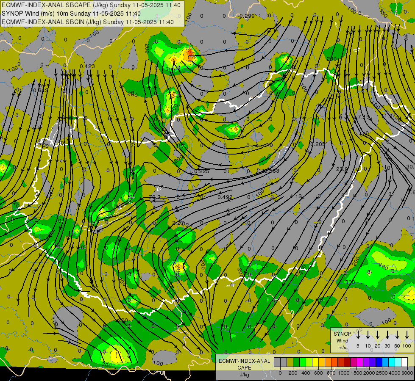This screenshot has width=415, height=381.
Task: Click the SYNOP Wind 10m title line
Action: pyautogui.click(x=71, y=14)
